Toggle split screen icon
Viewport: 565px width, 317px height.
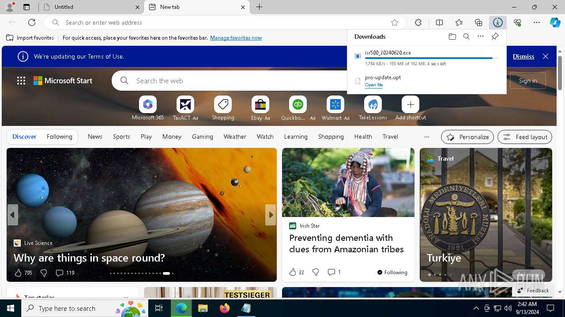coord(439,22)
